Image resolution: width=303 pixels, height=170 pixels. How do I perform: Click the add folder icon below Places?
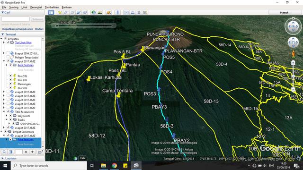coord(39,152)
